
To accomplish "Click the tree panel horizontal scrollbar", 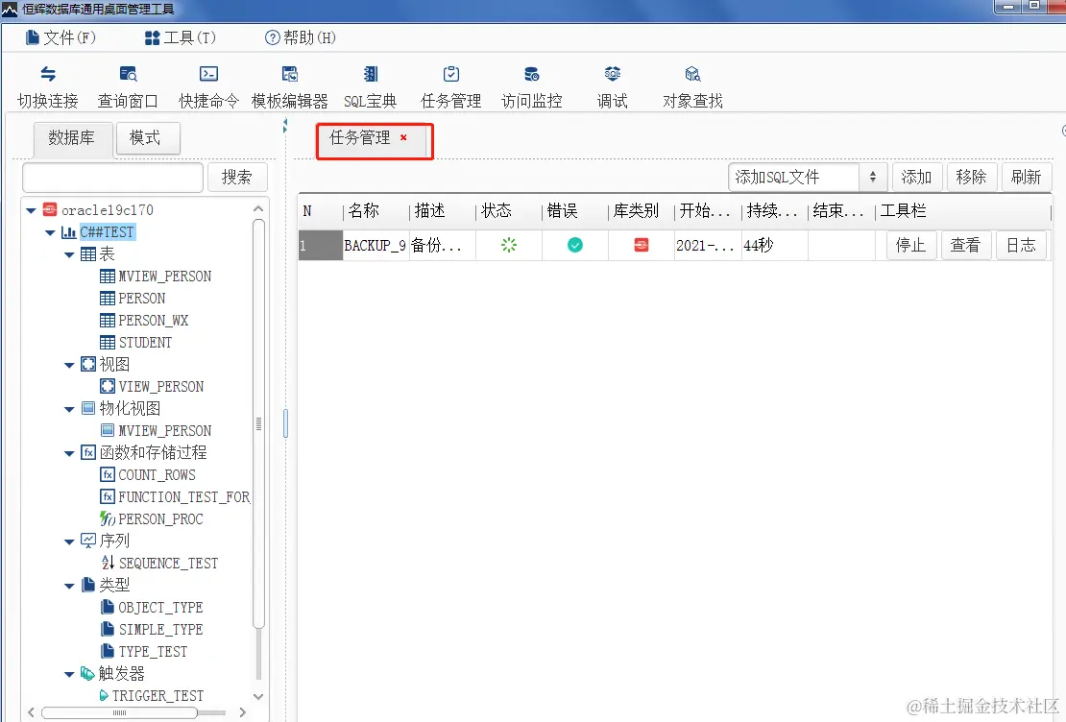I will pyautogui.click(x=120, y=712).
